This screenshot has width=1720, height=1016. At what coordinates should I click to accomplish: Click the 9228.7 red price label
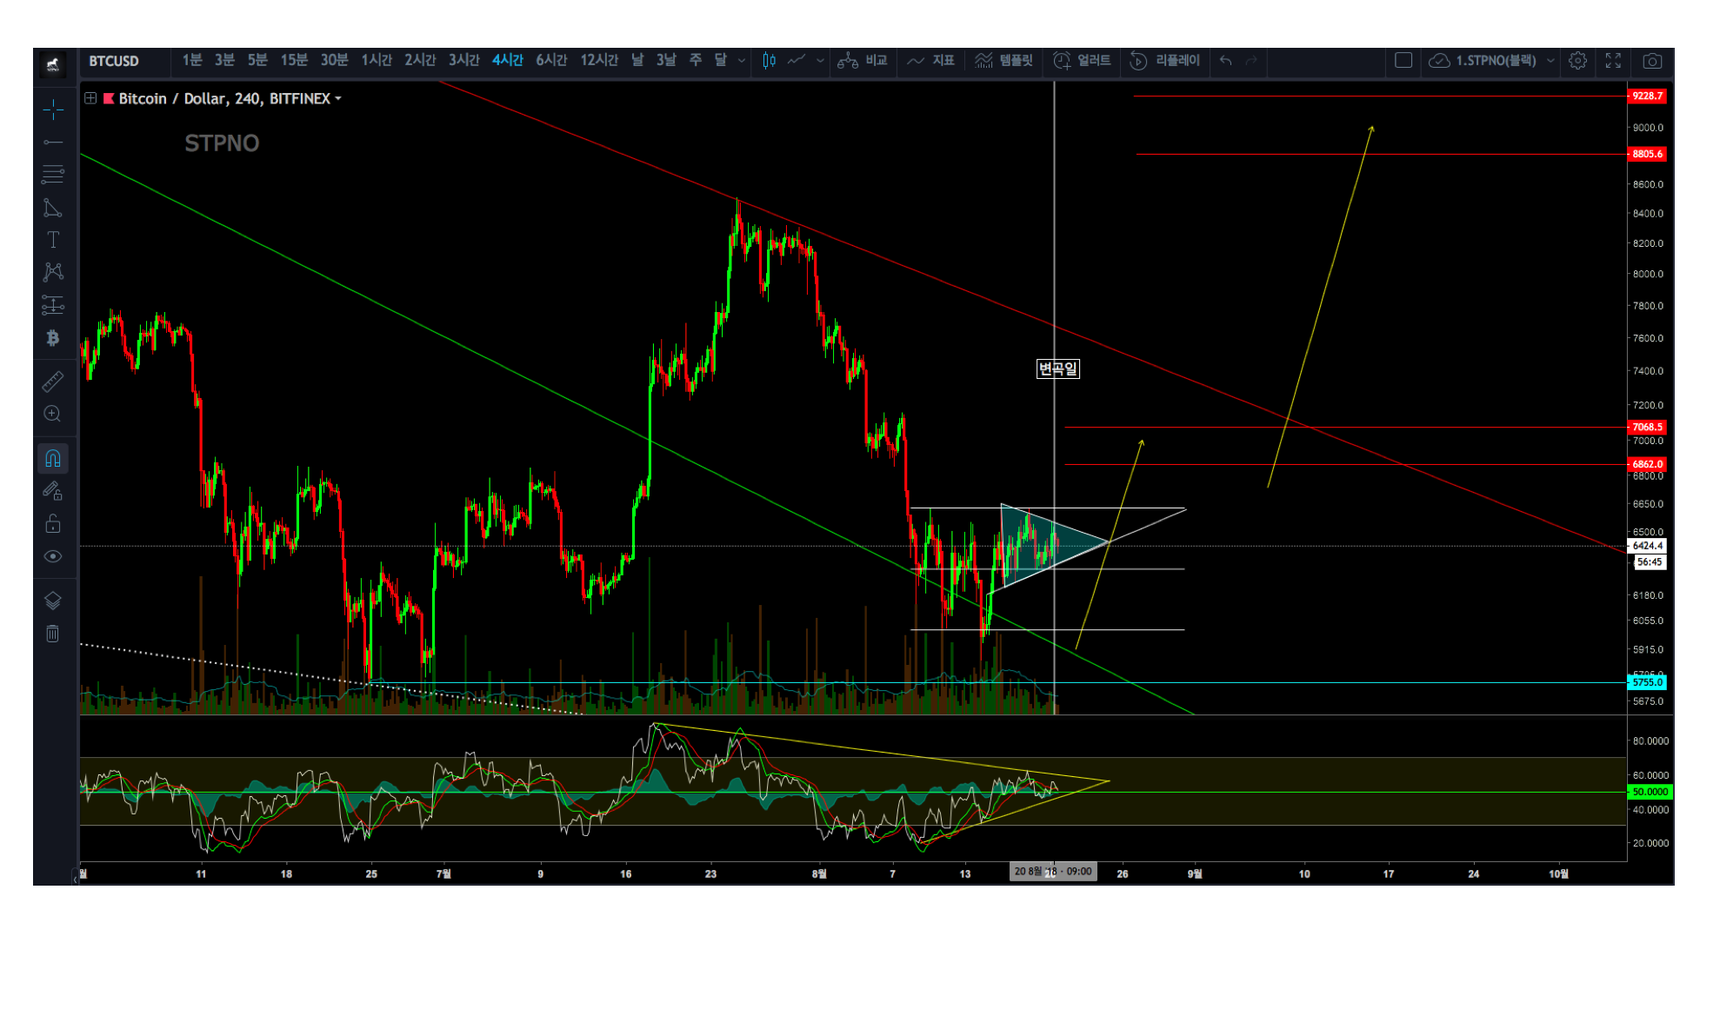tap(1646, 96)
